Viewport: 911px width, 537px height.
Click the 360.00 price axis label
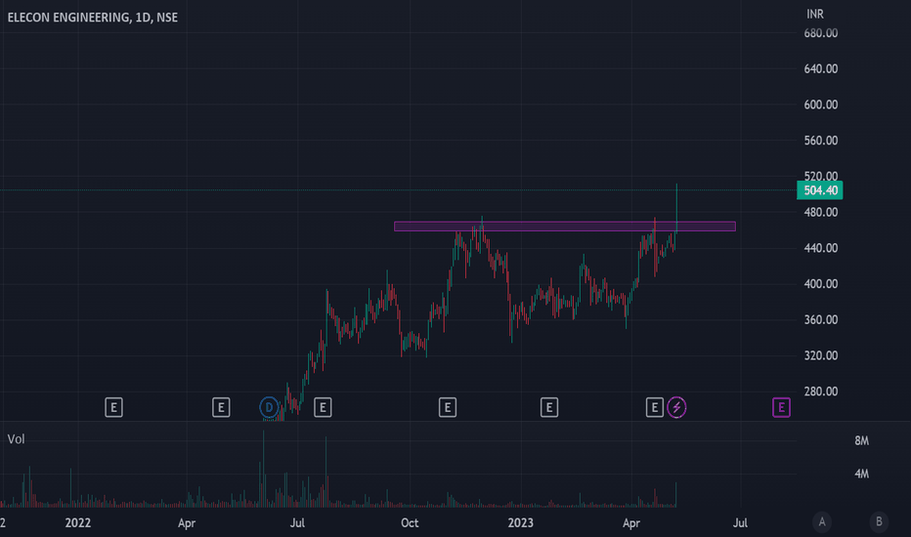click(821, 320)
